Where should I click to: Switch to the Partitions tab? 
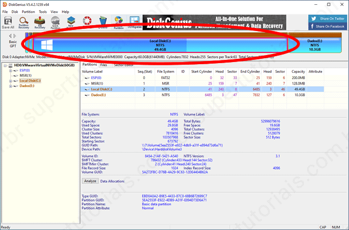pos(90,65)
